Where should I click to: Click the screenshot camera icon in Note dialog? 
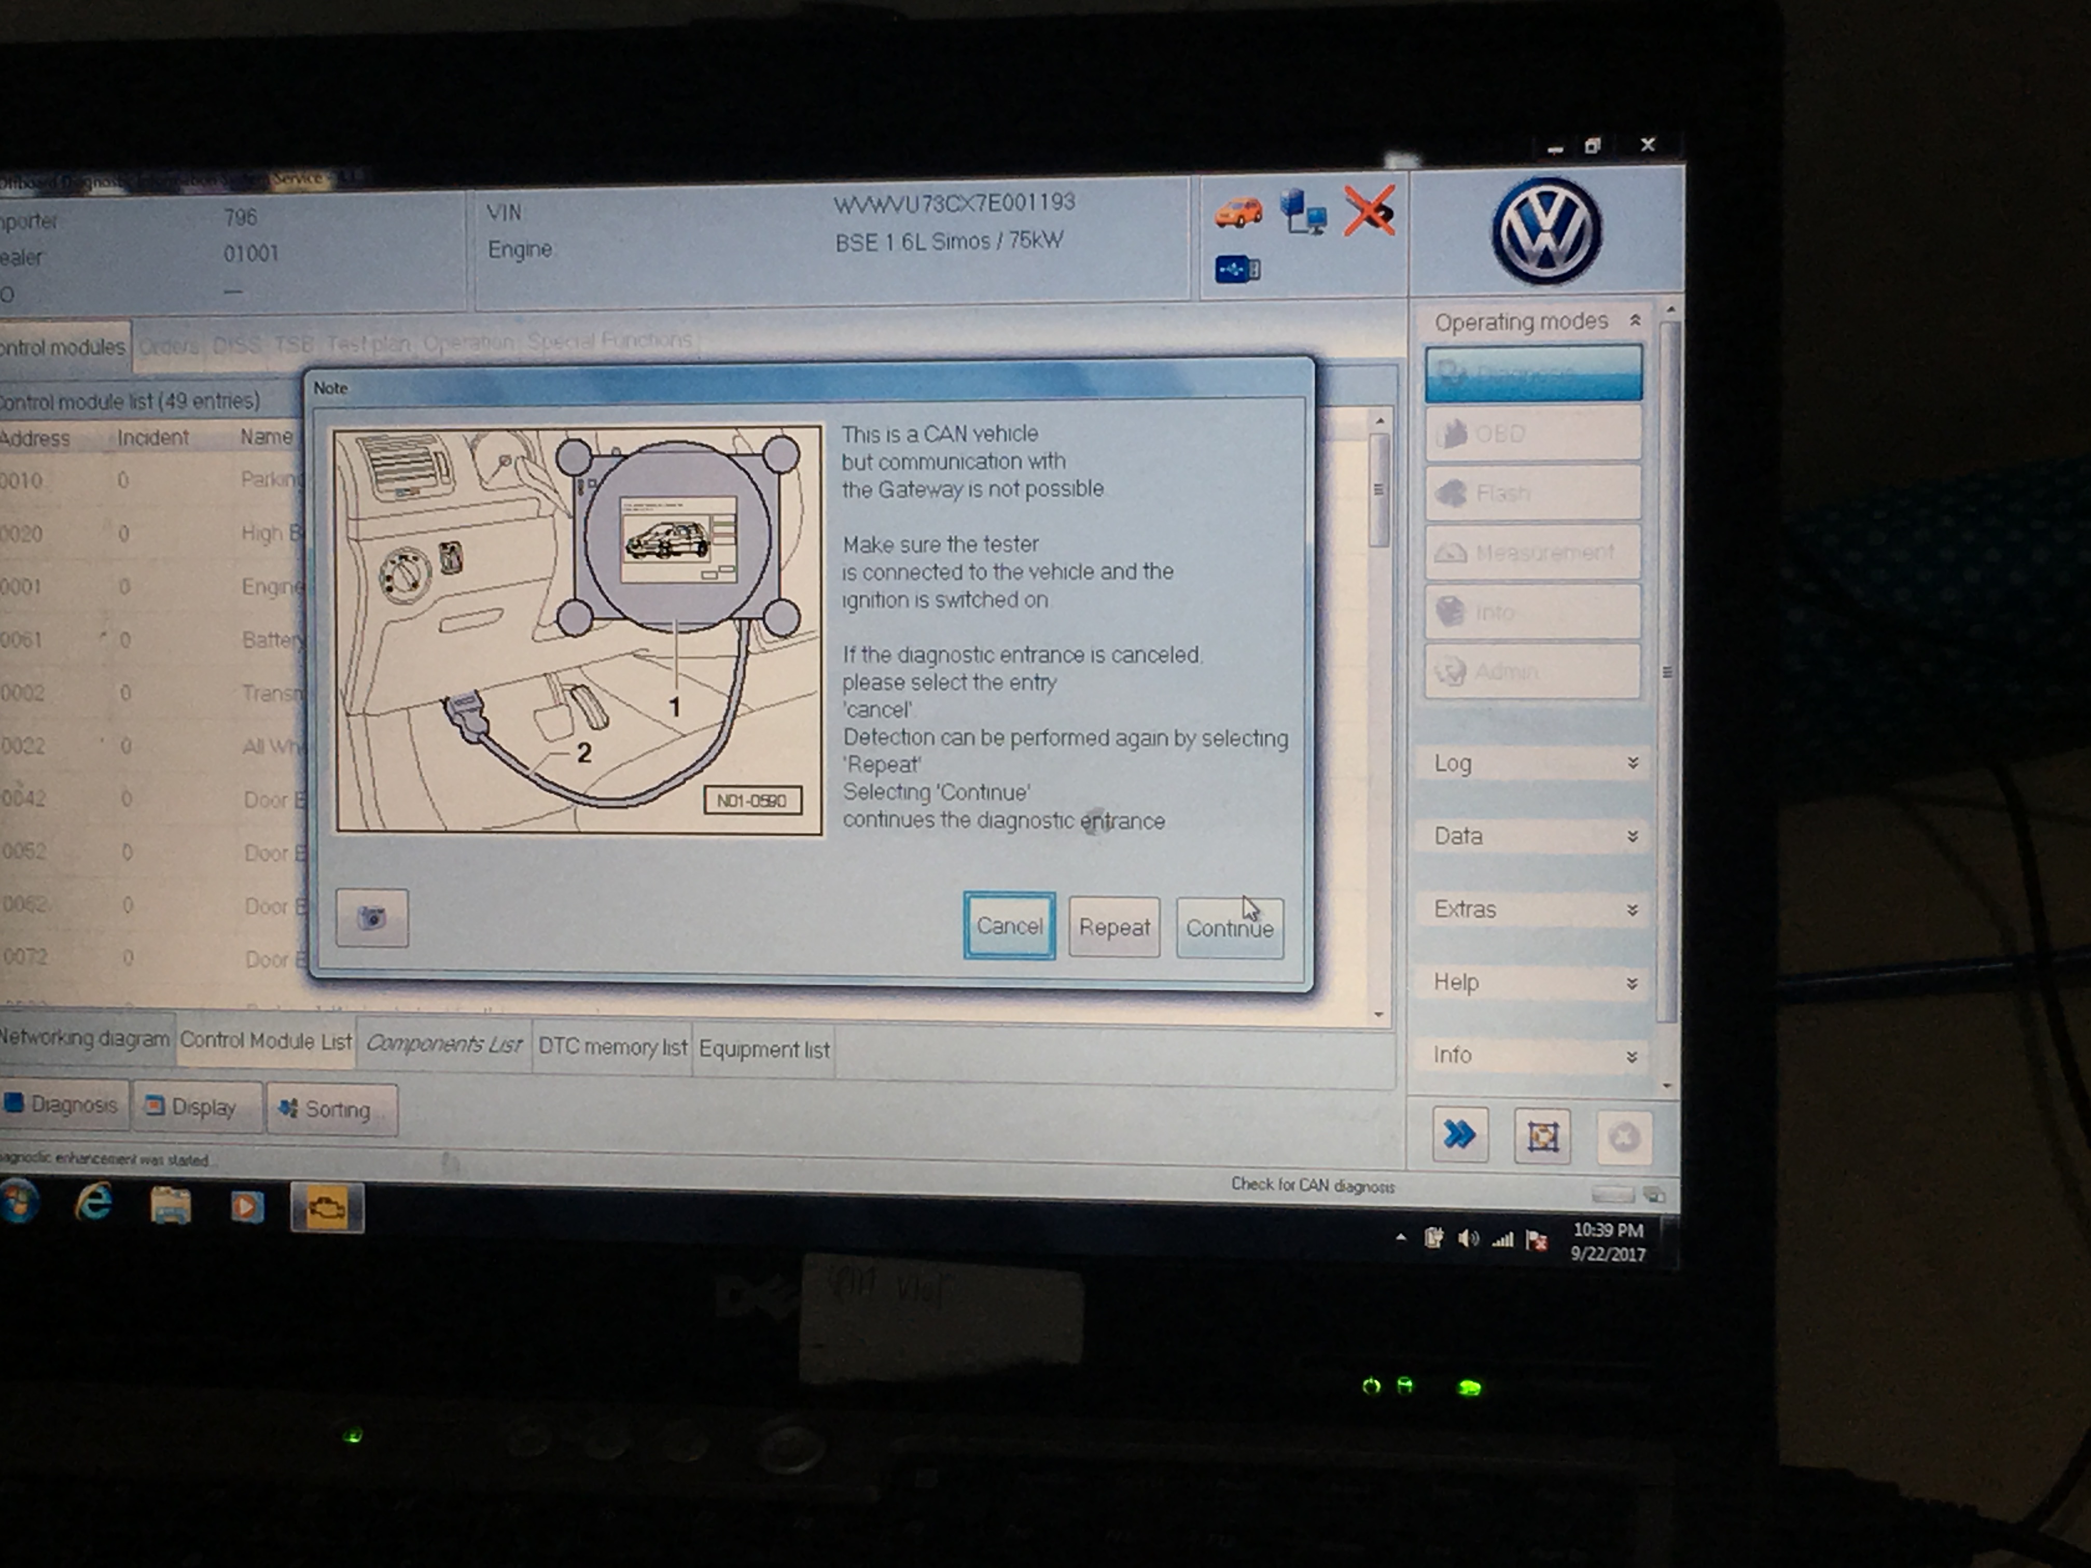[x=372, y=917]
